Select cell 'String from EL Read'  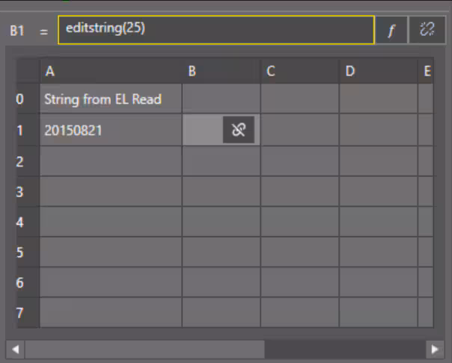click(x=111, y=99)
